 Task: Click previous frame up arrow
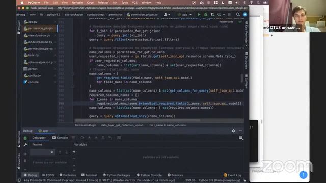click(60, 152)
